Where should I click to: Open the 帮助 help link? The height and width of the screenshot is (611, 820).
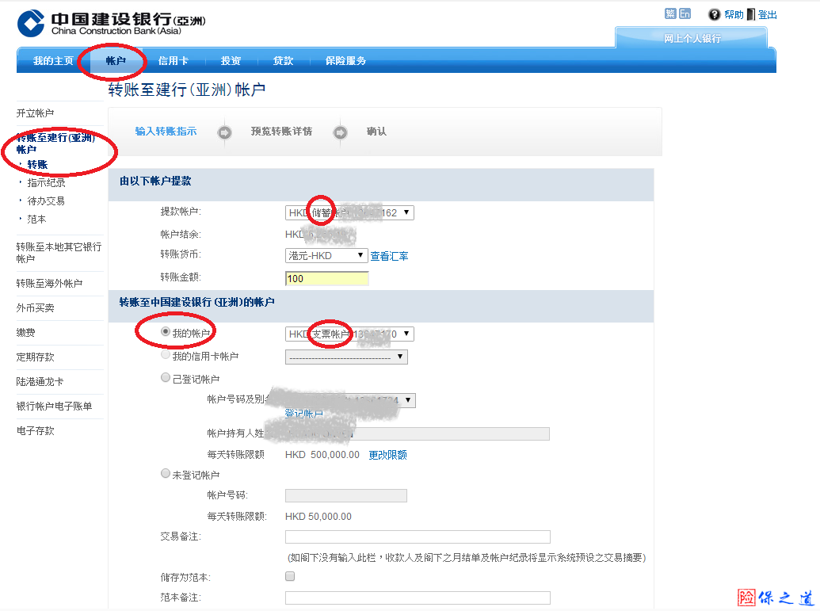tap(734, 14)
